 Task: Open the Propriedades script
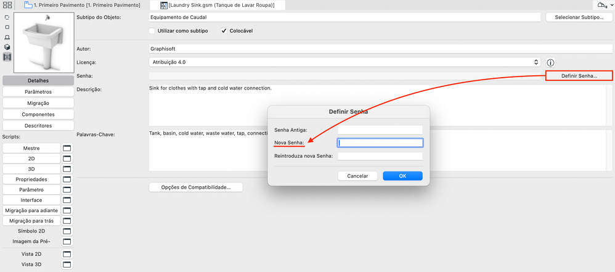(31, 179)
